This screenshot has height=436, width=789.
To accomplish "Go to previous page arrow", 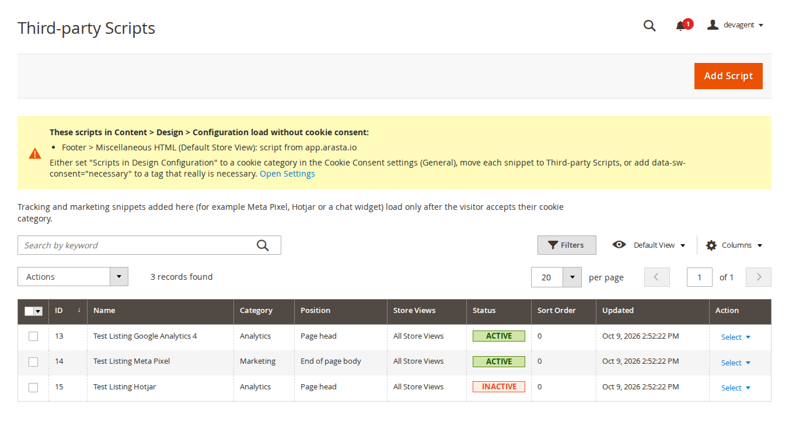I will [x=657, y=277].
